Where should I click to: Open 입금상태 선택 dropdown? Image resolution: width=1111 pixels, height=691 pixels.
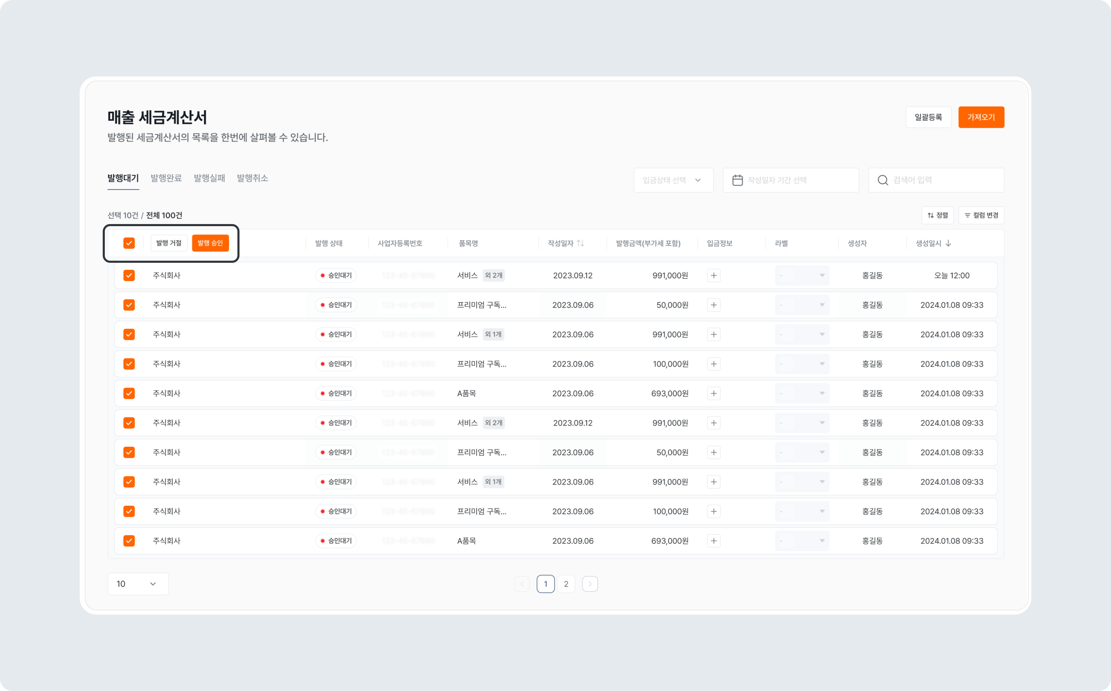coord(673,180)
